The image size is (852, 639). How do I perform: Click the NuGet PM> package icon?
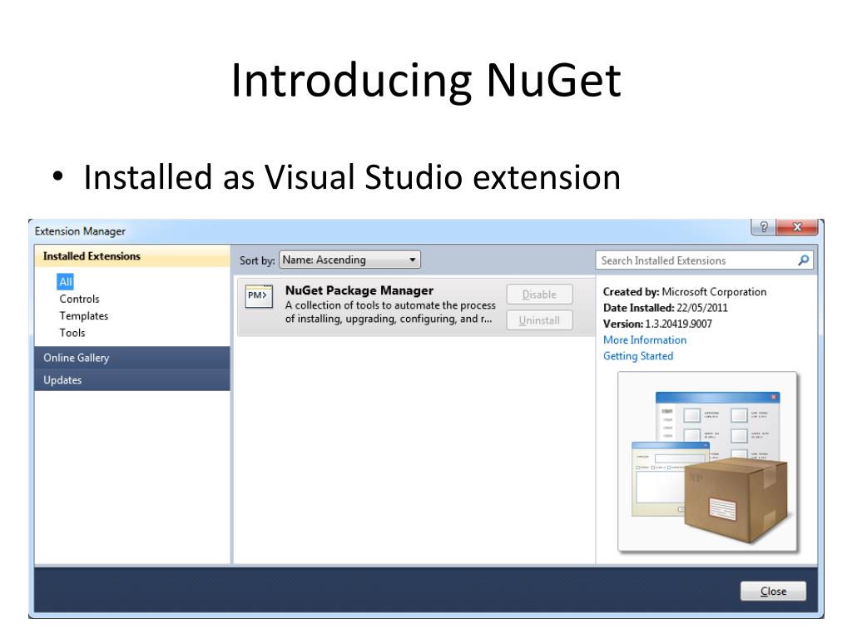(x=259, y=296)
